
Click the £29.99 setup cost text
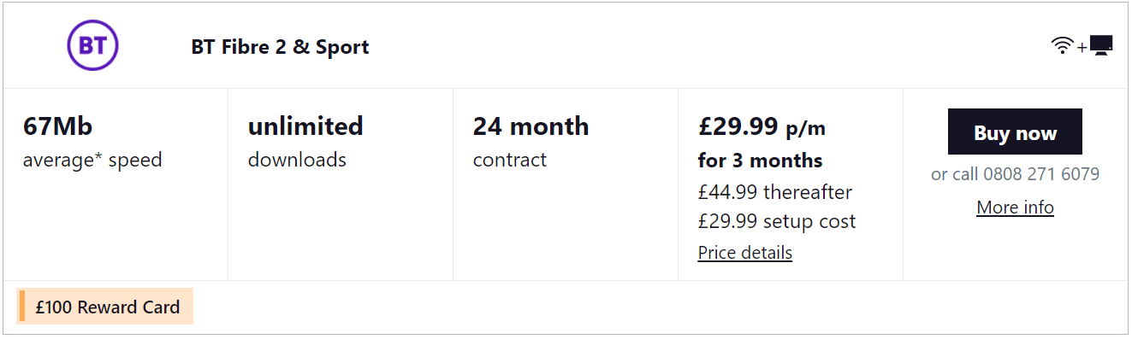[776, 222]
